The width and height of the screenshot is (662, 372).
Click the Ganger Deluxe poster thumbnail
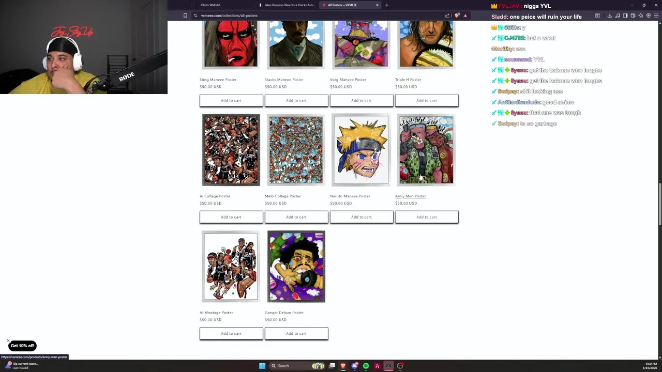point(296,267)
